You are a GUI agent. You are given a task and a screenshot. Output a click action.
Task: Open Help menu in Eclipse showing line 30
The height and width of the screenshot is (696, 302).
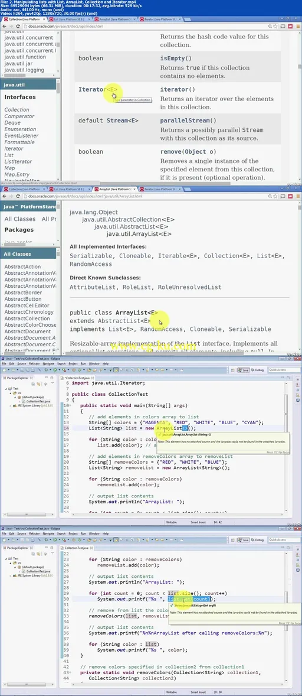tap(106, 534)
